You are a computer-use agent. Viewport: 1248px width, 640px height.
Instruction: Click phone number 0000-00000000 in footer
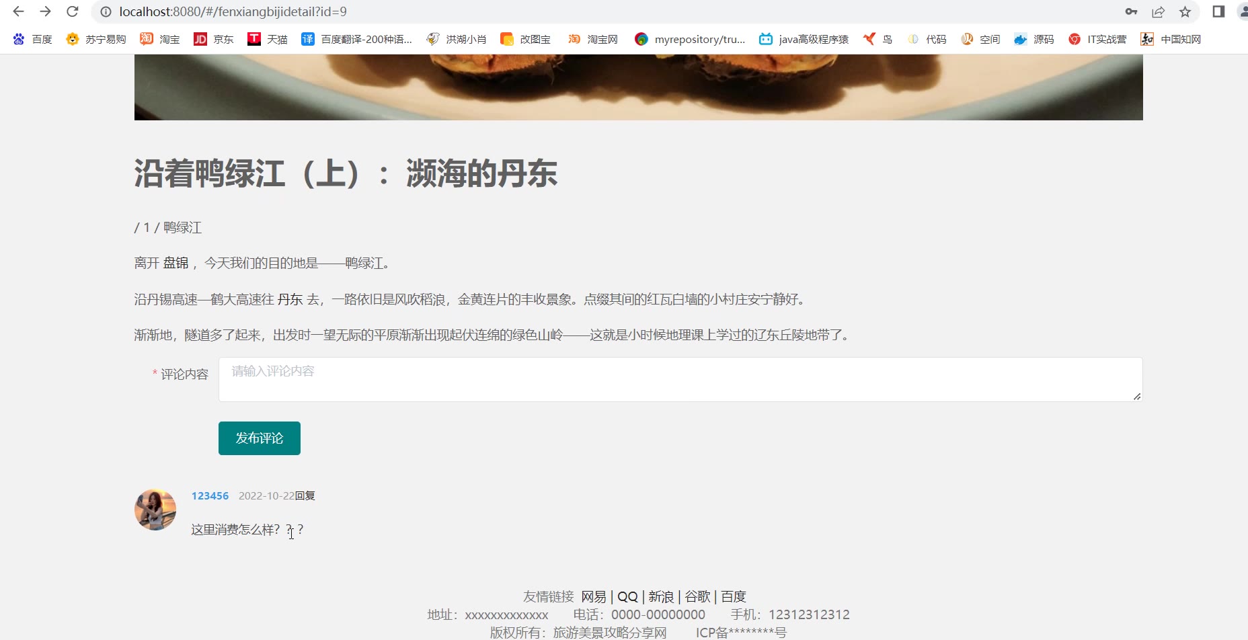(658, 614)
